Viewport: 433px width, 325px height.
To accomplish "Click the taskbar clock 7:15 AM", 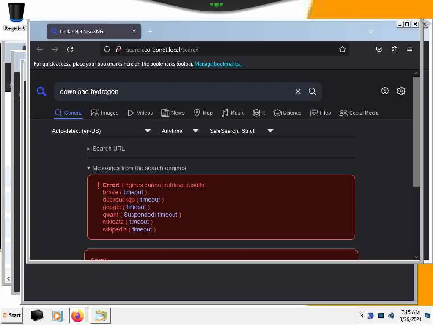I will coord(410,315).
